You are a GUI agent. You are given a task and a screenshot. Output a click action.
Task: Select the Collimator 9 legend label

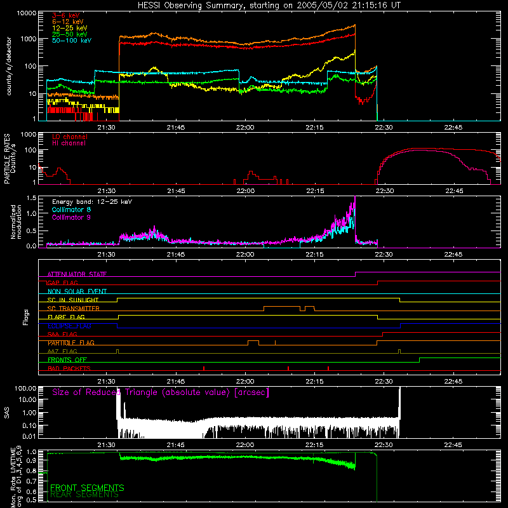click(x=71, y=217)
